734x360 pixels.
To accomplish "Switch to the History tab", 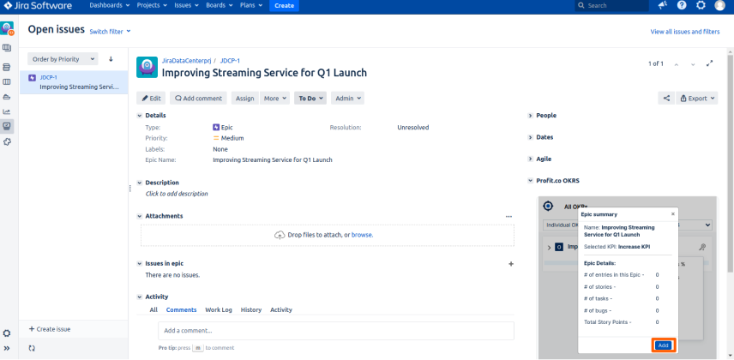I will tap(251, 310).
